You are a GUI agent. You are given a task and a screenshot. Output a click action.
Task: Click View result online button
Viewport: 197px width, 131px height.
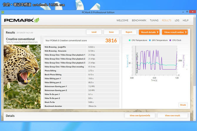[x=175, y=32]
